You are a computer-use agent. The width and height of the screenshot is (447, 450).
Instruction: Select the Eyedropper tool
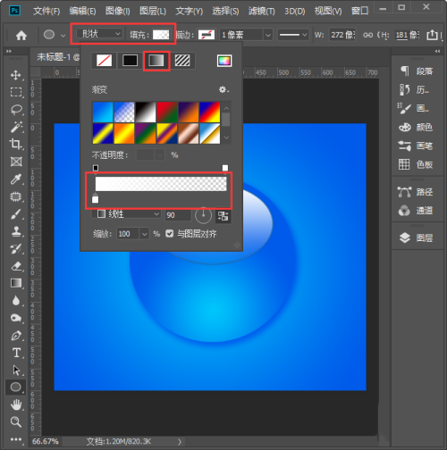click(x=16, y=179)
